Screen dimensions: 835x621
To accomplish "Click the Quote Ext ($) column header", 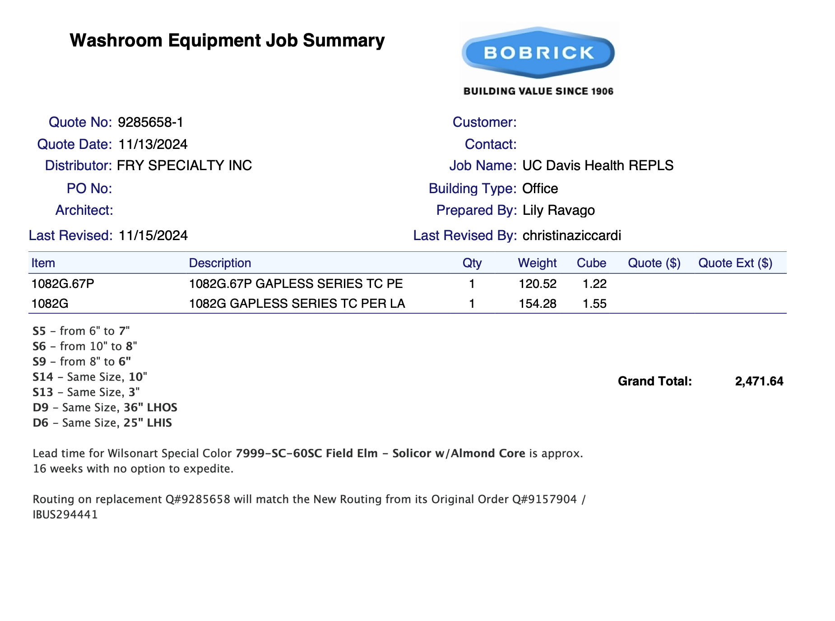I will (735, 263).
